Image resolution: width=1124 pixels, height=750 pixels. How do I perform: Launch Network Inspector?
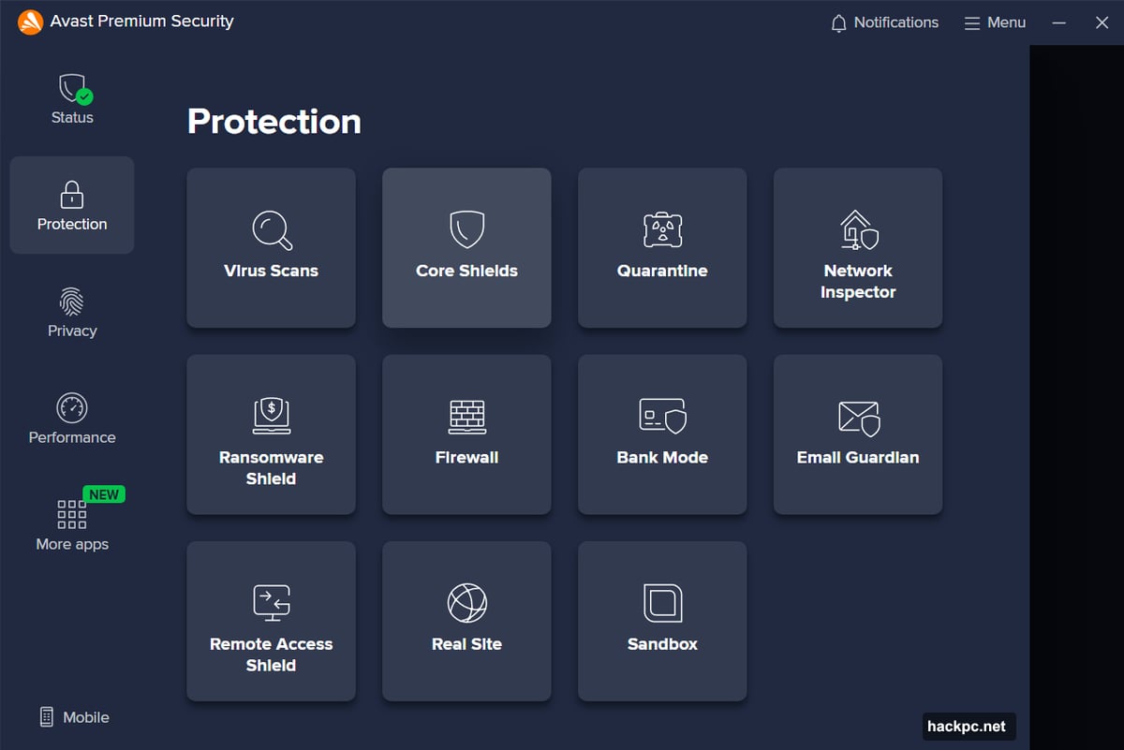coord(857,248)
